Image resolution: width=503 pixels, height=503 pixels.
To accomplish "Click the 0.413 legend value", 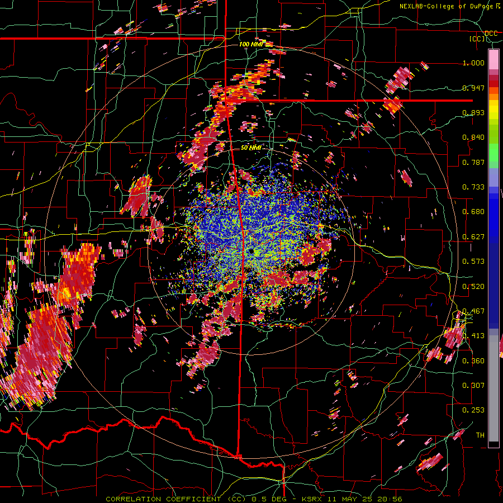I will [473, 336].
